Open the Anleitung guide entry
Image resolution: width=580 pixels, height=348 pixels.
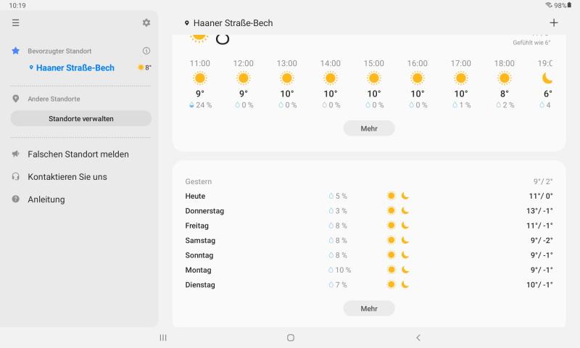pos(46,199)
